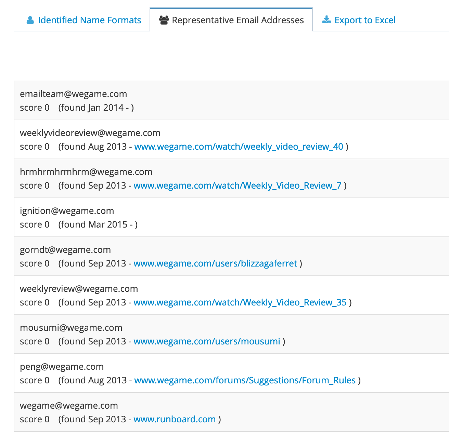
Task: Click the 'found Mar 2015' text
Action: click(94, 224)
